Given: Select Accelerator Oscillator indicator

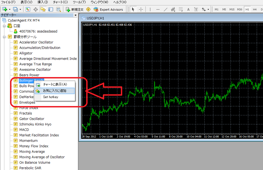Looking at the screenshot, I should 36,42.
